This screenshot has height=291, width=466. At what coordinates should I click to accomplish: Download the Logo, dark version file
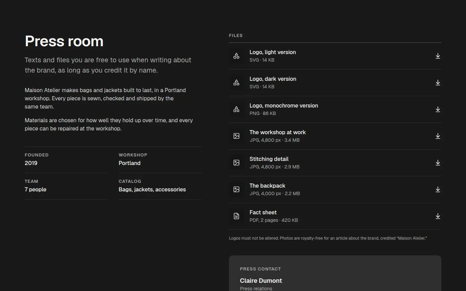438,83
